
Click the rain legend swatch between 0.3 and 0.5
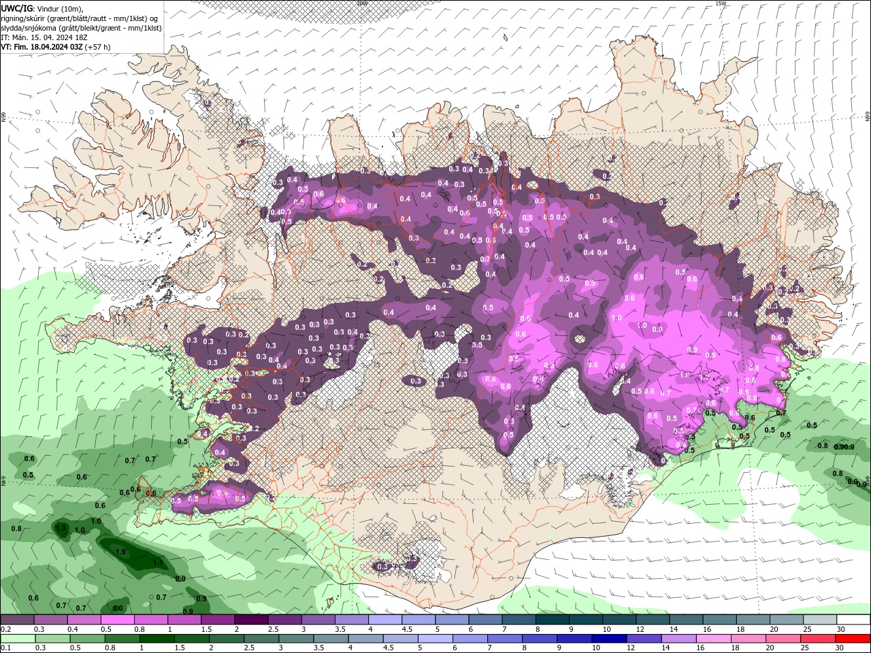52,639
